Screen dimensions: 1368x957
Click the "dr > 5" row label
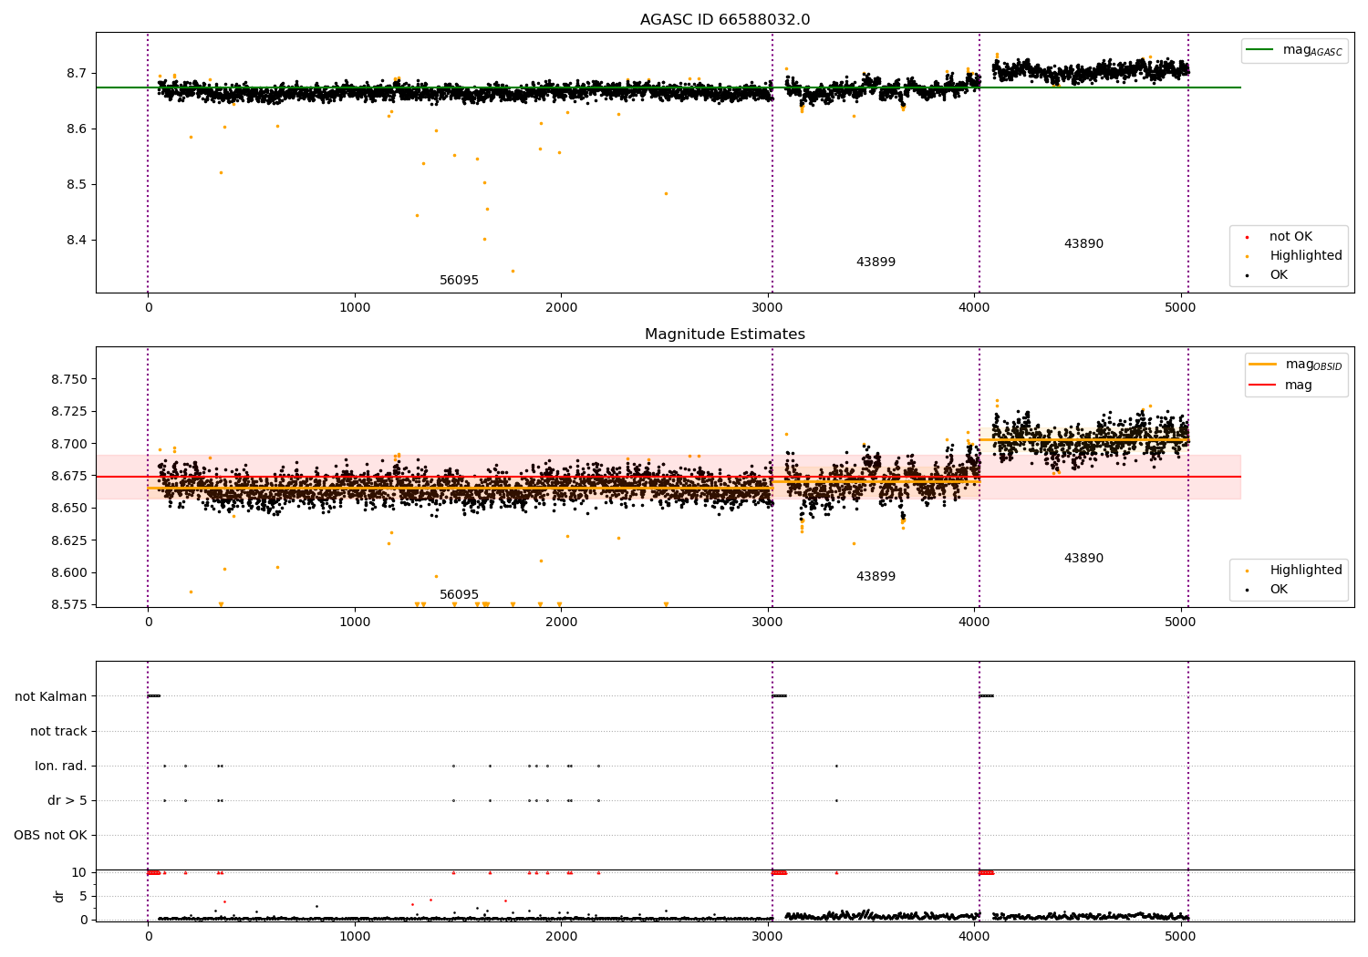(67, 801)
